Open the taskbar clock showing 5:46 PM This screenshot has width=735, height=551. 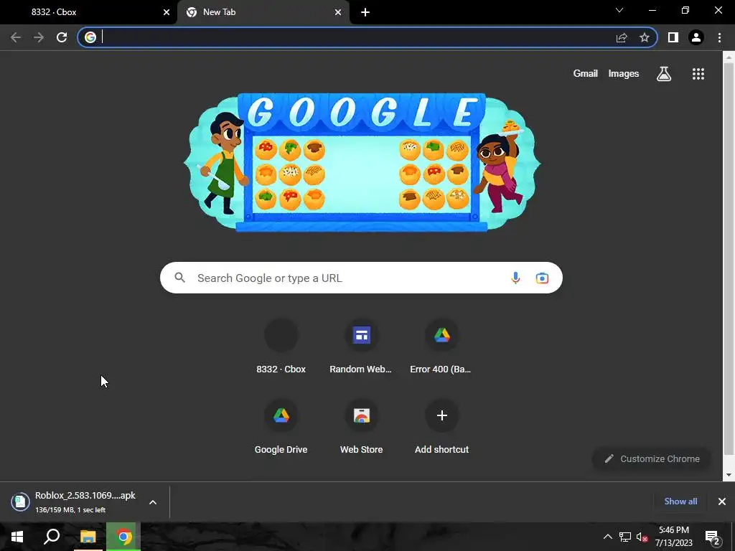(x=673, y=537)
